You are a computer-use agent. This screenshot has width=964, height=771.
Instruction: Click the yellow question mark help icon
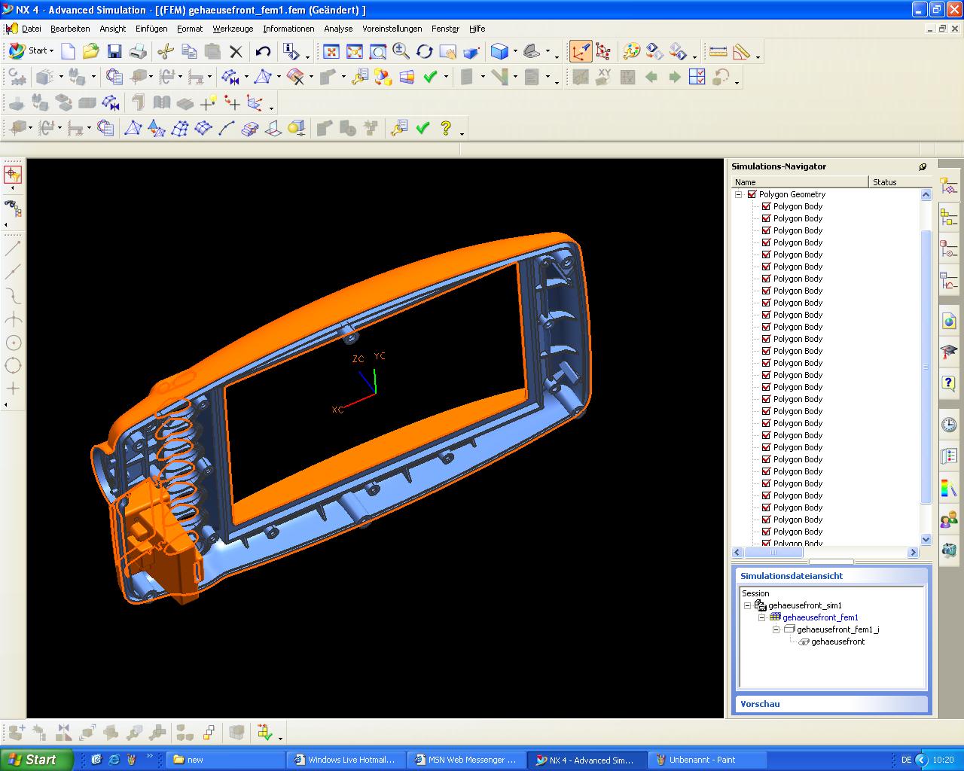point(446,129)
